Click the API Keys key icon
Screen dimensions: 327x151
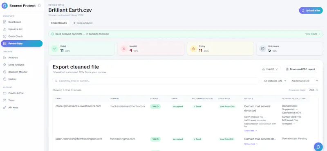4,107
